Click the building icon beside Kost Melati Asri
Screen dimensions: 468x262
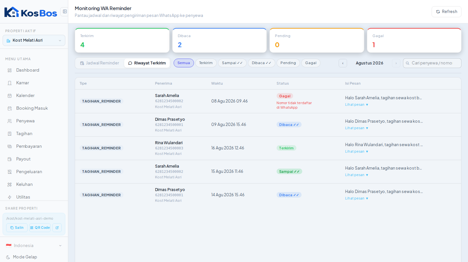[8, 41]
